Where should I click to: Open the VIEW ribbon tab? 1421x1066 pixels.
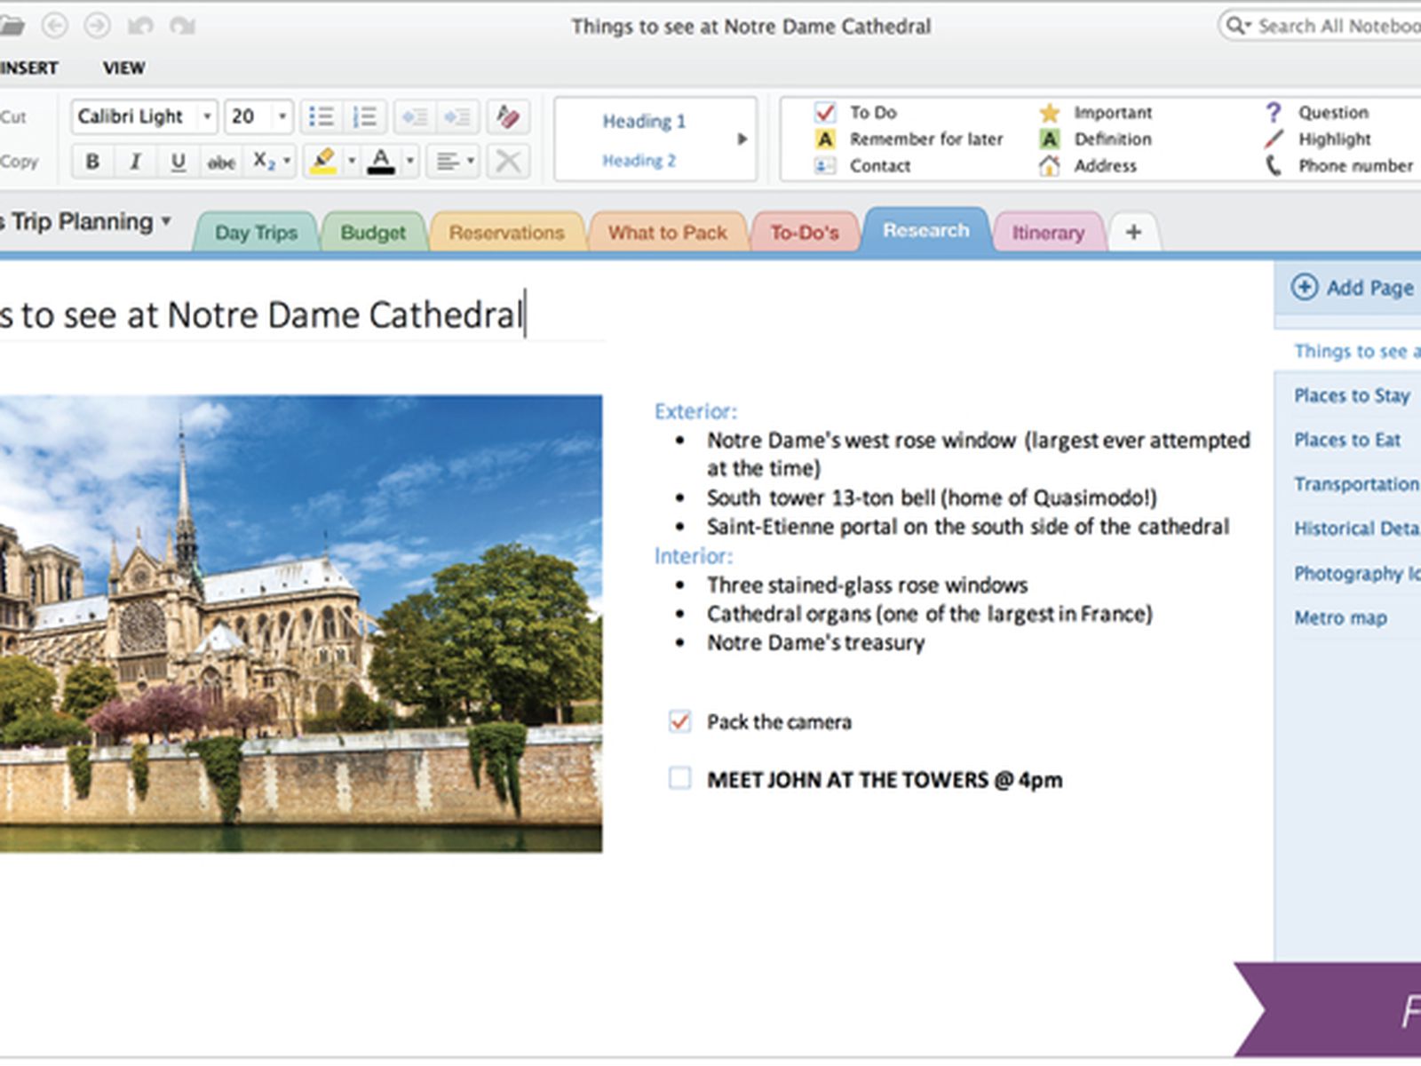[x=123, y=68]
